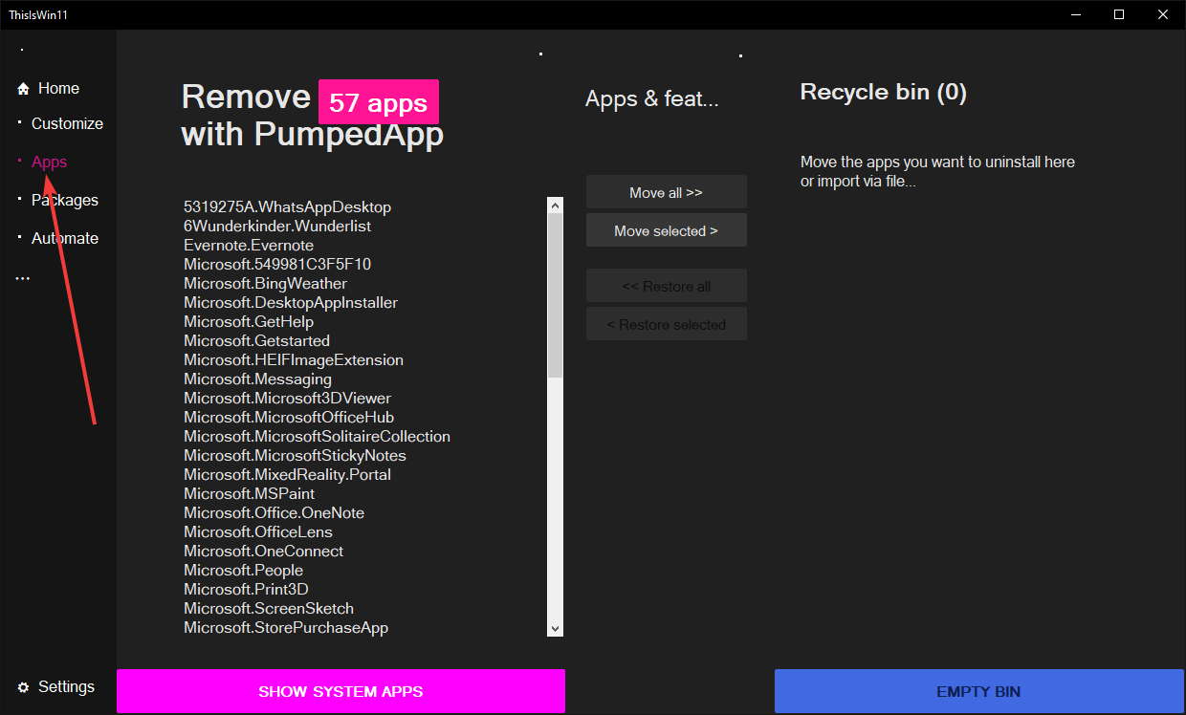Click the Home house icon
Screen dimensions: 1186x715
click(x=23, y=89)
